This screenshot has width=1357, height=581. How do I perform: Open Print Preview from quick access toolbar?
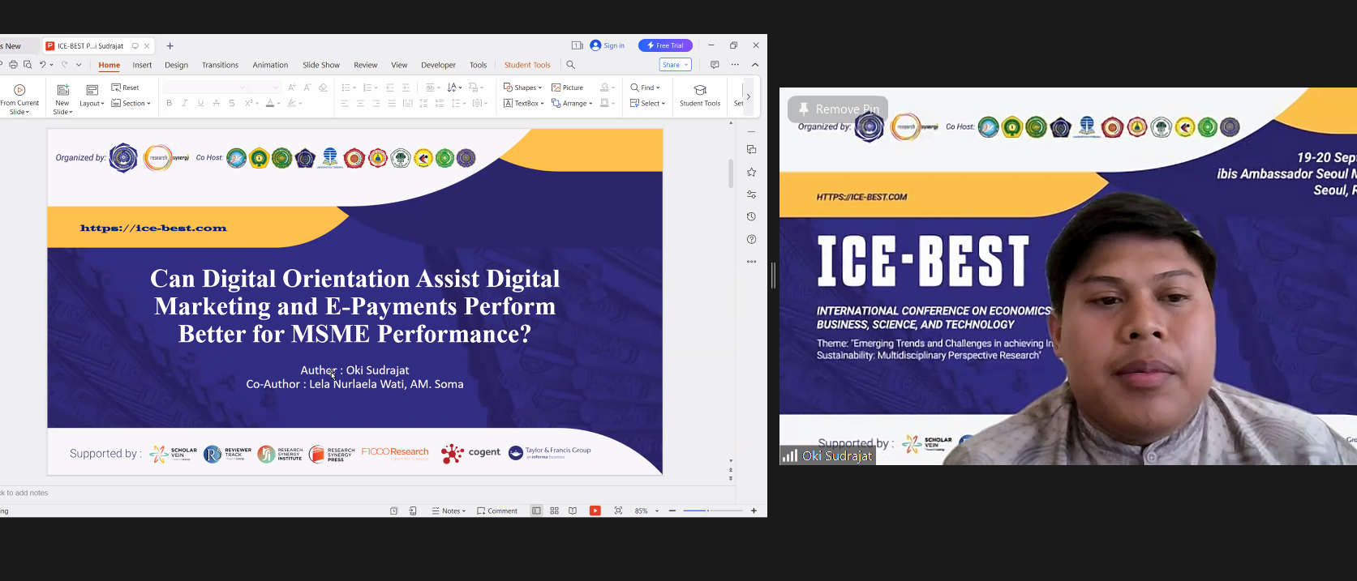[28, 65]
